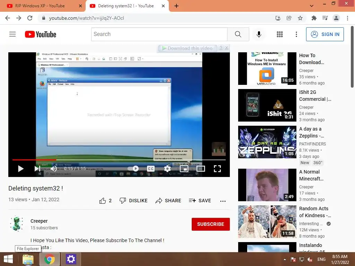Toggle theater mode
Viewport: 355px width, 266px height.
(x=201, y=169)
